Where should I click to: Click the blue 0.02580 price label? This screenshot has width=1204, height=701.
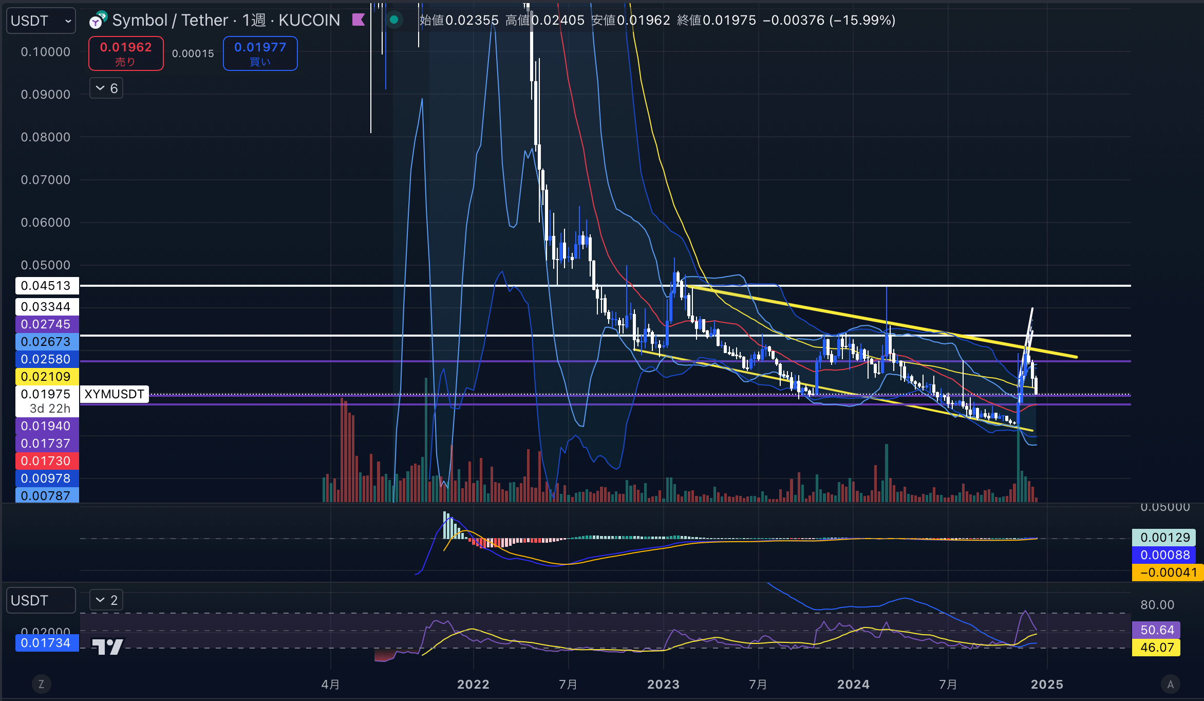click(47, 359)
